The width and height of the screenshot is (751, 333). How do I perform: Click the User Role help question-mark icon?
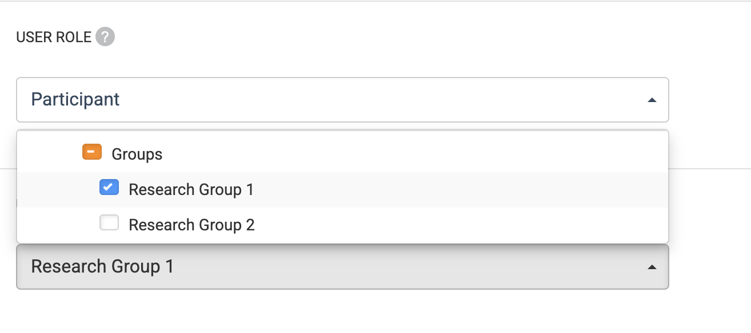(x=105, y=38)
